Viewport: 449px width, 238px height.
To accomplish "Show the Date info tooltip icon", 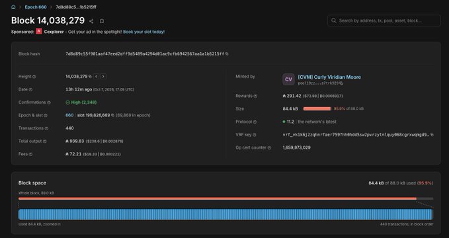I will [30, 90].
